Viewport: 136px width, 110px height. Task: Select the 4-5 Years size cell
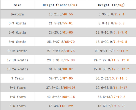point(18,97)
